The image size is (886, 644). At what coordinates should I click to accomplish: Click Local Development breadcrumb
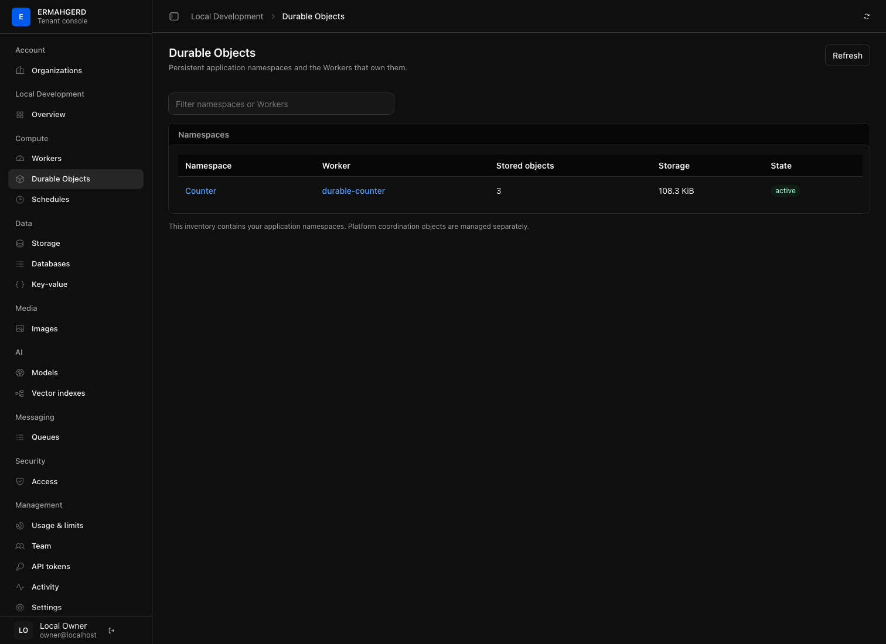tap(227, 16)
